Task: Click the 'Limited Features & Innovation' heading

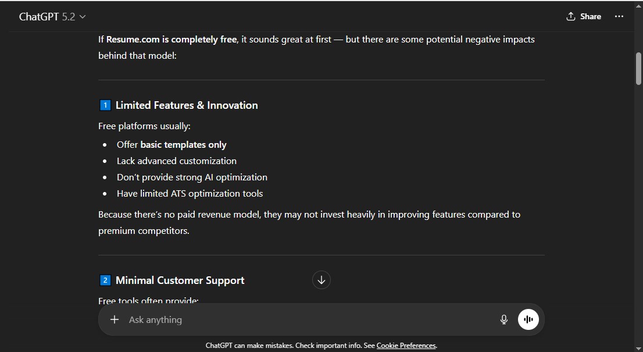Action: tap(186, 105)
